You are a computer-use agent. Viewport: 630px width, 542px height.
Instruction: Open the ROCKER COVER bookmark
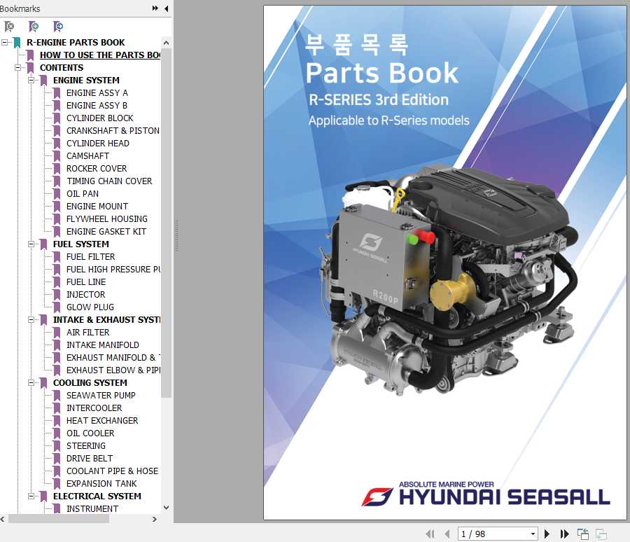click(97, 169)
